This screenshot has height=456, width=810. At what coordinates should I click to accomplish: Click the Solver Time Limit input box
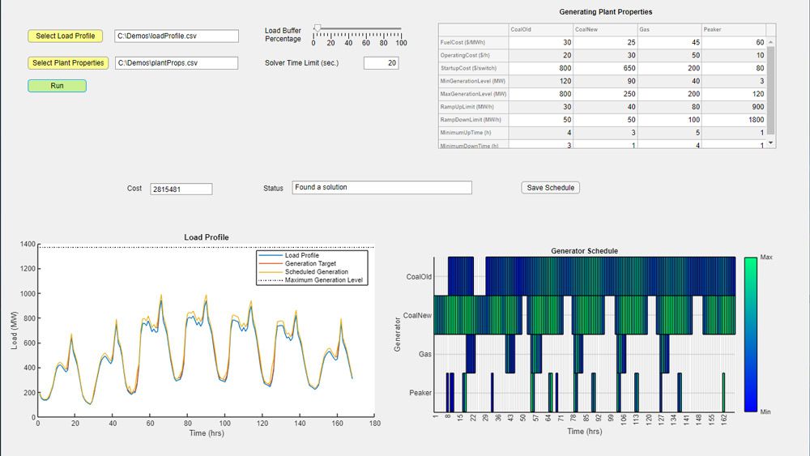tap(381, 63)
